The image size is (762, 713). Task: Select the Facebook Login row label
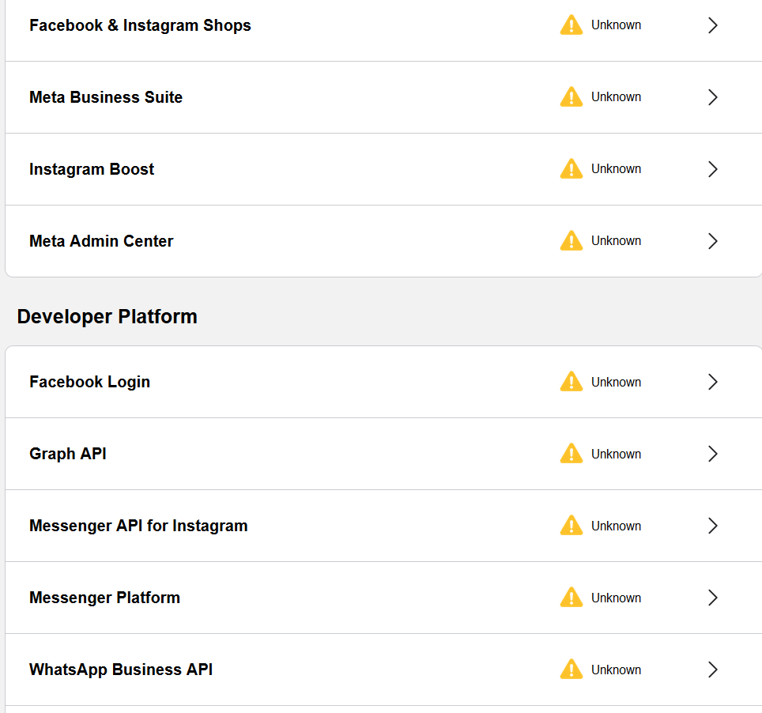coord(89,382)
